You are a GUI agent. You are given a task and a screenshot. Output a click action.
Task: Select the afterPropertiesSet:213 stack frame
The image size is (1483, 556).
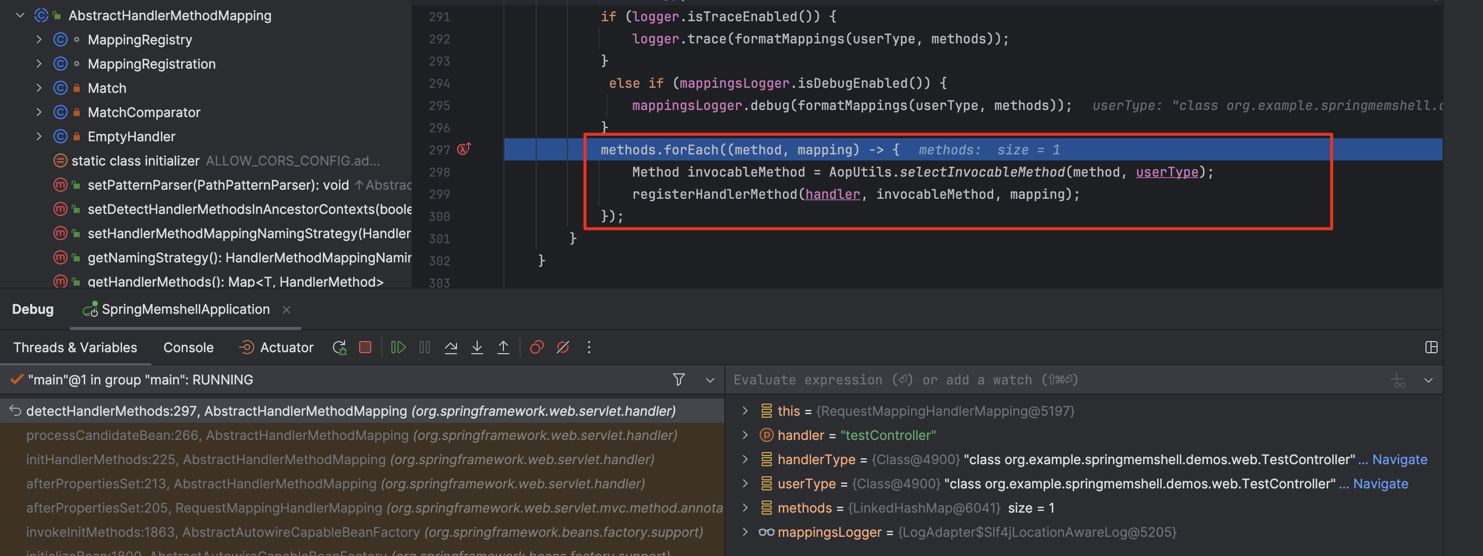(362, 483)
